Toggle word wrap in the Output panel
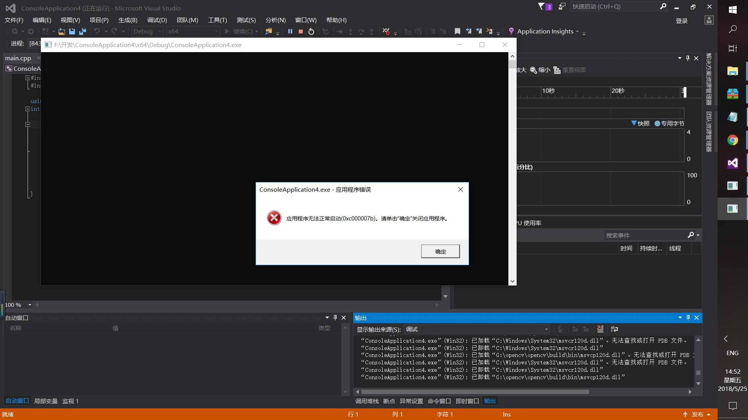The height and width of the screenshot is (420, 748). pos(614,329)
